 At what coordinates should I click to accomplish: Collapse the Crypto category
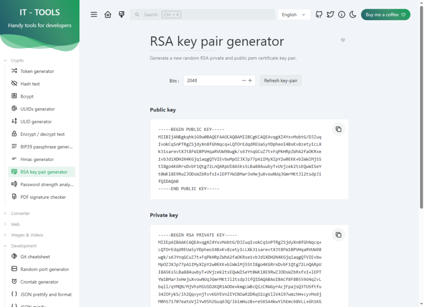click(x=17, y=60)
